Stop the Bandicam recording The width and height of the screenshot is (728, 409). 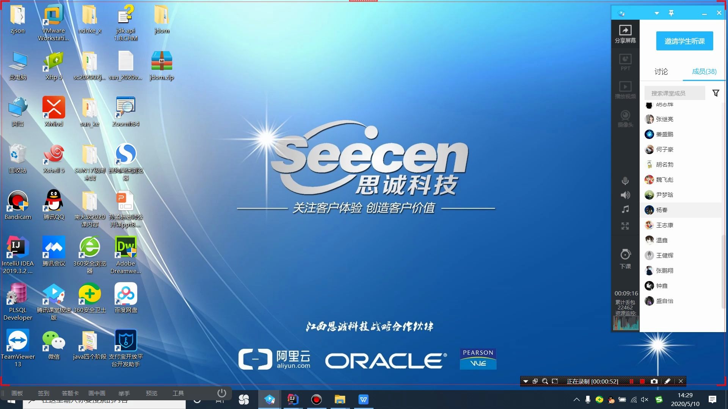click(x=642, y=381)
